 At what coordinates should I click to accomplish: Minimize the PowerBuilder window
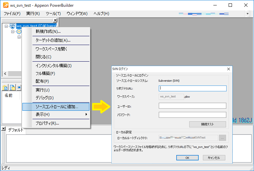pyautogui.click(x=215, y=5)
